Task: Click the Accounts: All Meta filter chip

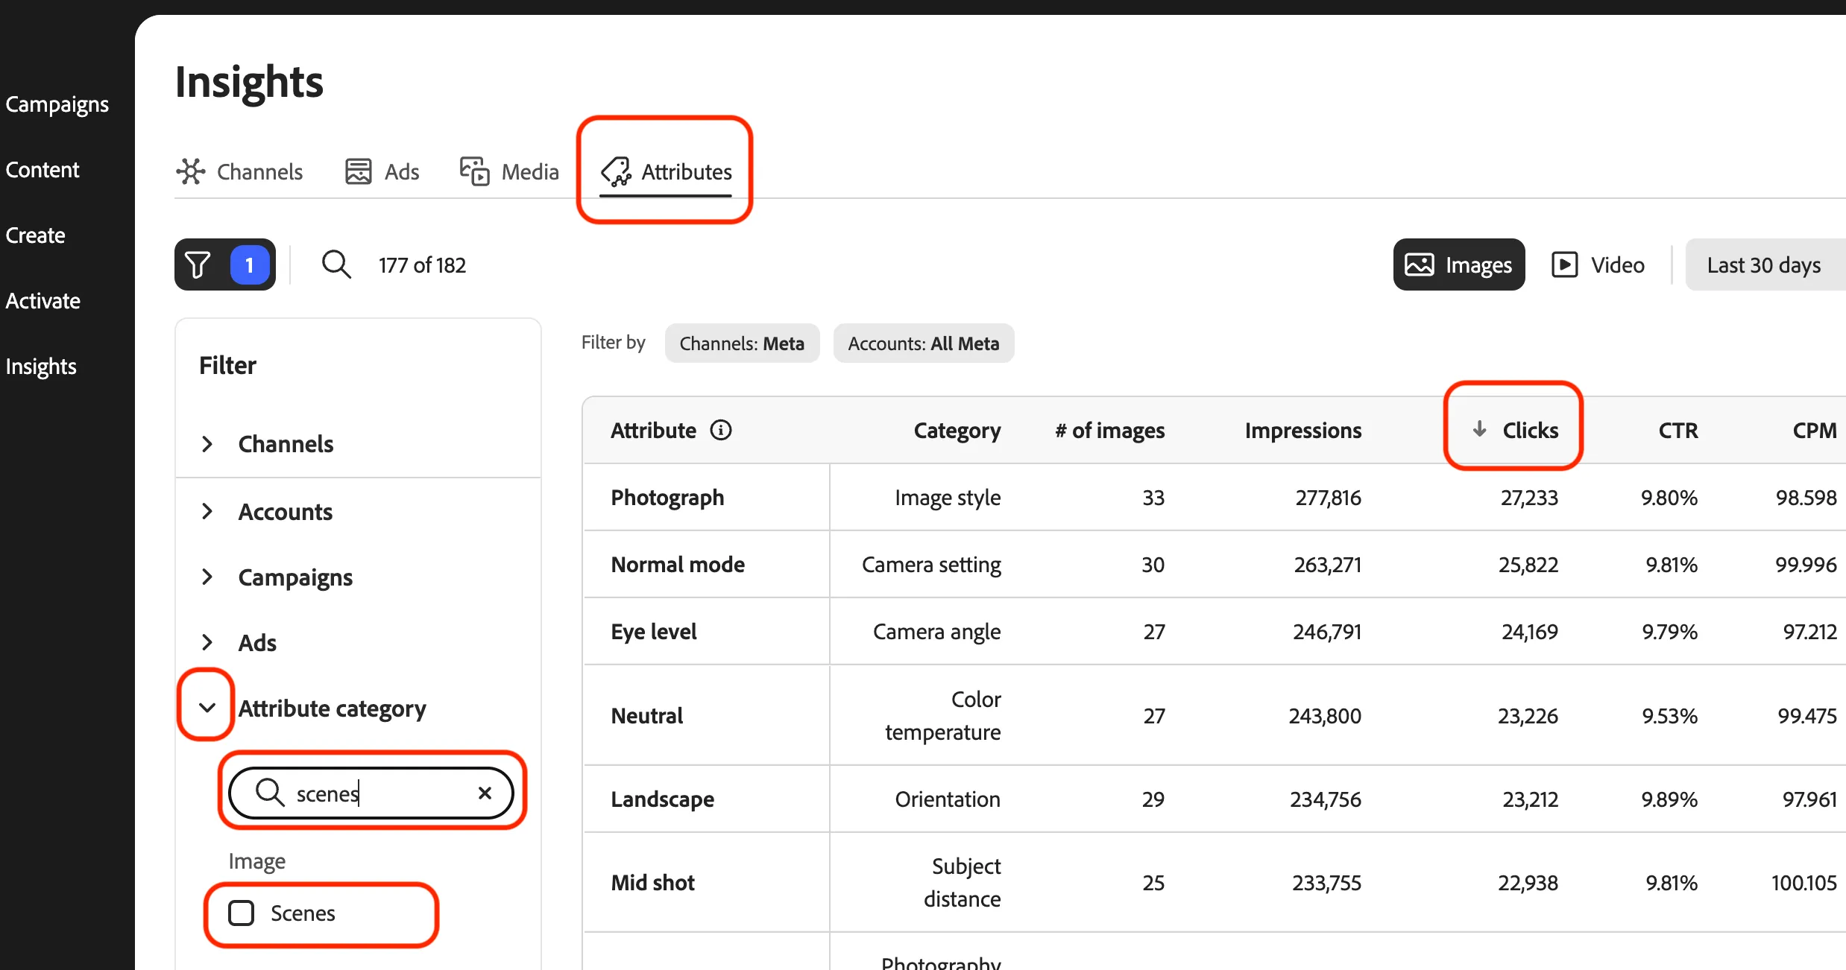Action: [x=924, y=343]
